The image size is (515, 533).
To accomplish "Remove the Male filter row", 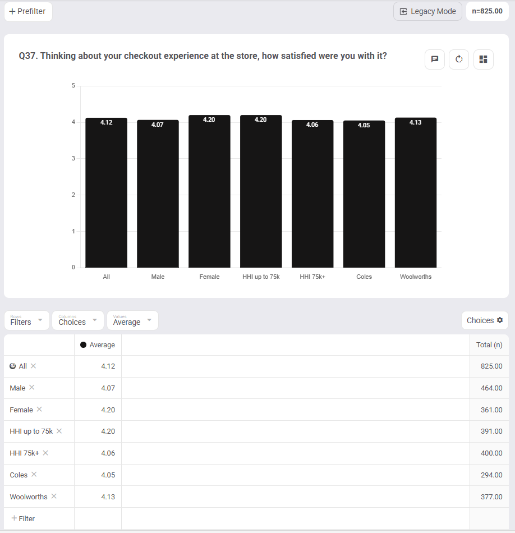I will (31, 387).
